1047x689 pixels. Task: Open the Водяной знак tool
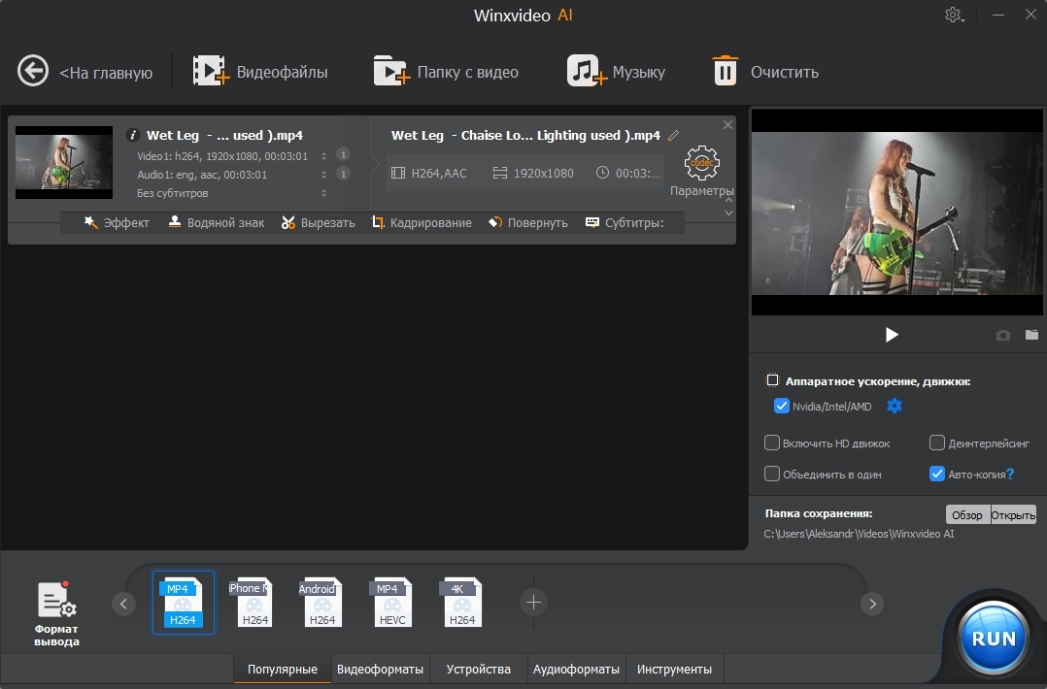(x=216, y=223)
